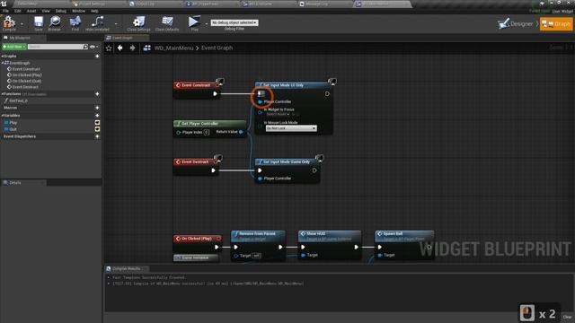Select the Quit variable

13,129
